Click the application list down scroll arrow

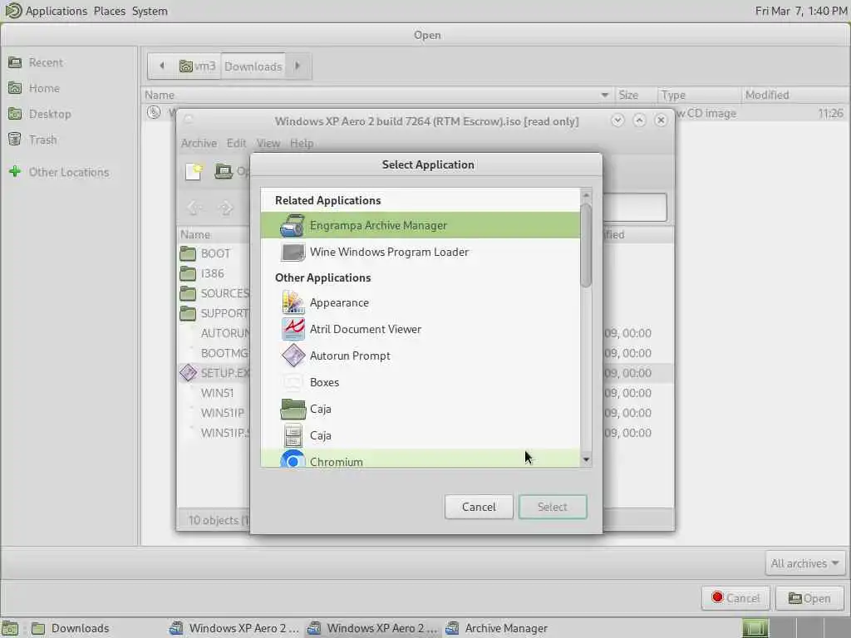coord(586,459)
